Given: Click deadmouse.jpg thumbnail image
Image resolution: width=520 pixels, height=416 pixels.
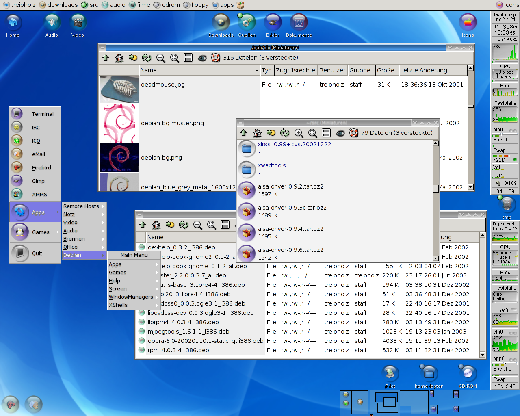Looking at the screenshot, I should tap(119, 89).
